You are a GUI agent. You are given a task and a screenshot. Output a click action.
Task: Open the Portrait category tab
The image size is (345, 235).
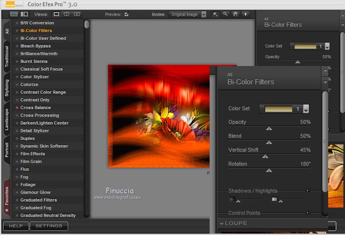[x=7, y=150]
